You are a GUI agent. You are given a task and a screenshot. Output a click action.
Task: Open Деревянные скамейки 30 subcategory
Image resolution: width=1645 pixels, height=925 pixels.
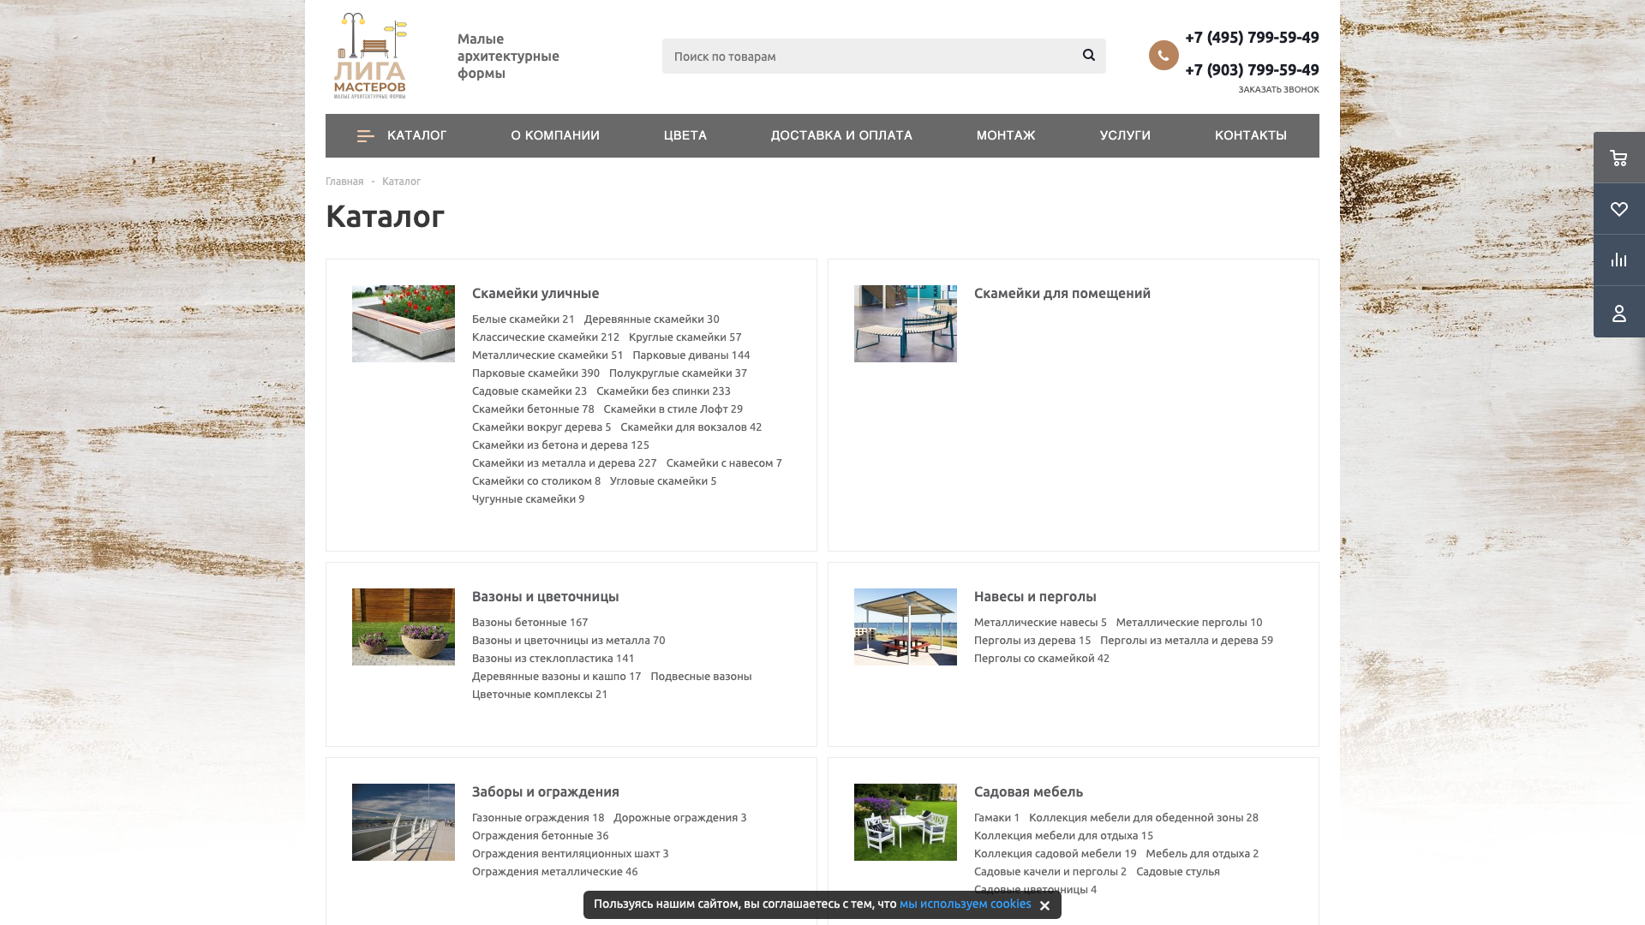[652, 319]
